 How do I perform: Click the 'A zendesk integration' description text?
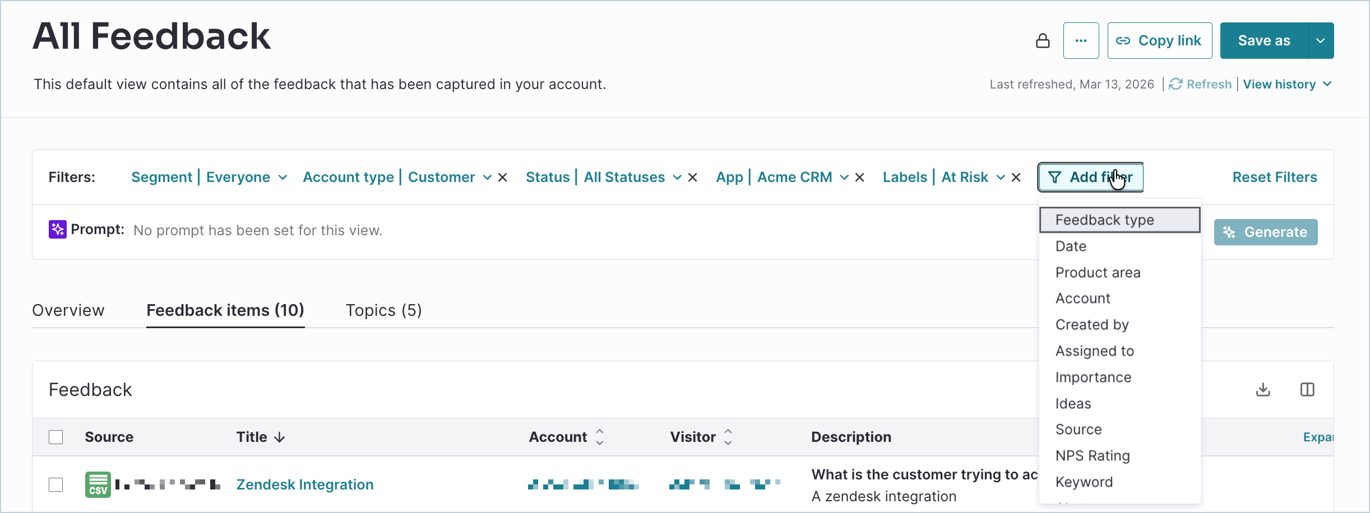pyautogui.click(x=884, y=496)
